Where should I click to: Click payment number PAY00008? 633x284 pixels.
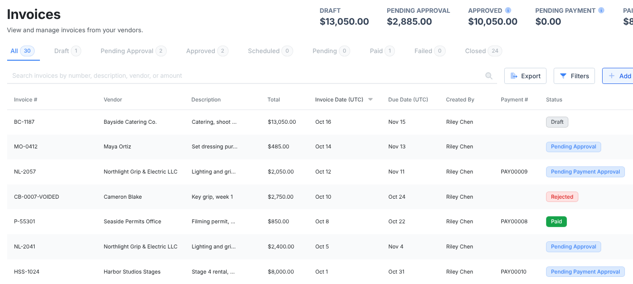pos(514,221)
